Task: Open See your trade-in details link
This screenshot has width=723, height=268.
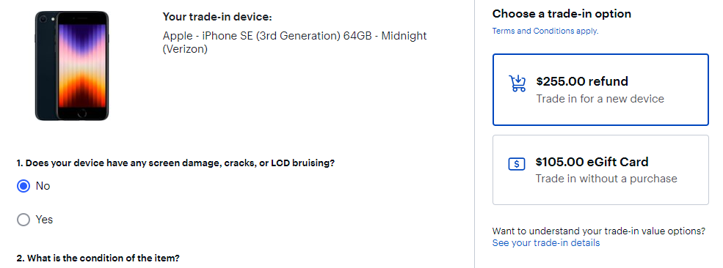Action: point(546,242)
